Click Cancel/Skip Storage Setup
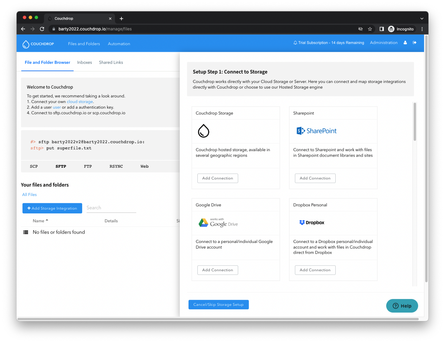This screenshot has height=343, width=445. [x=219, y=305]
